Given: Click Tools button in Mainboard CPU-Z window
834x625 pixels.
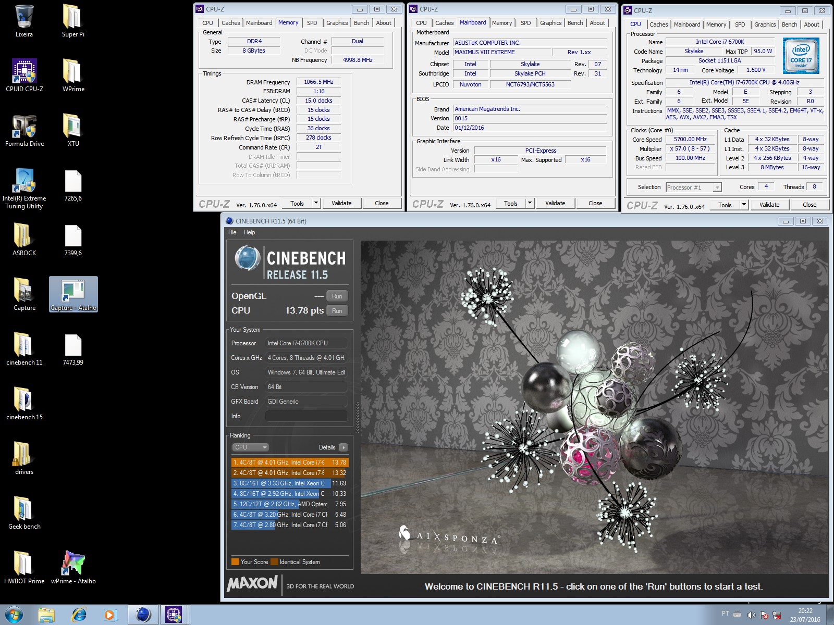Looking at the screenshot, I should (x=511, y=203).
